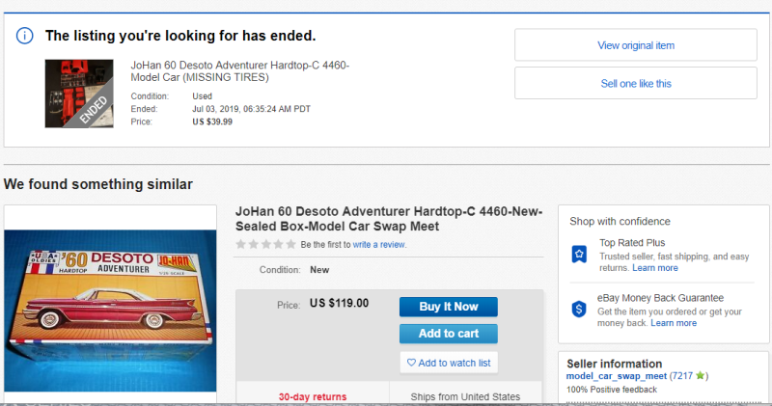Click the Sell one like this button
Screen dimensions: 772x406
click(635, 83)
